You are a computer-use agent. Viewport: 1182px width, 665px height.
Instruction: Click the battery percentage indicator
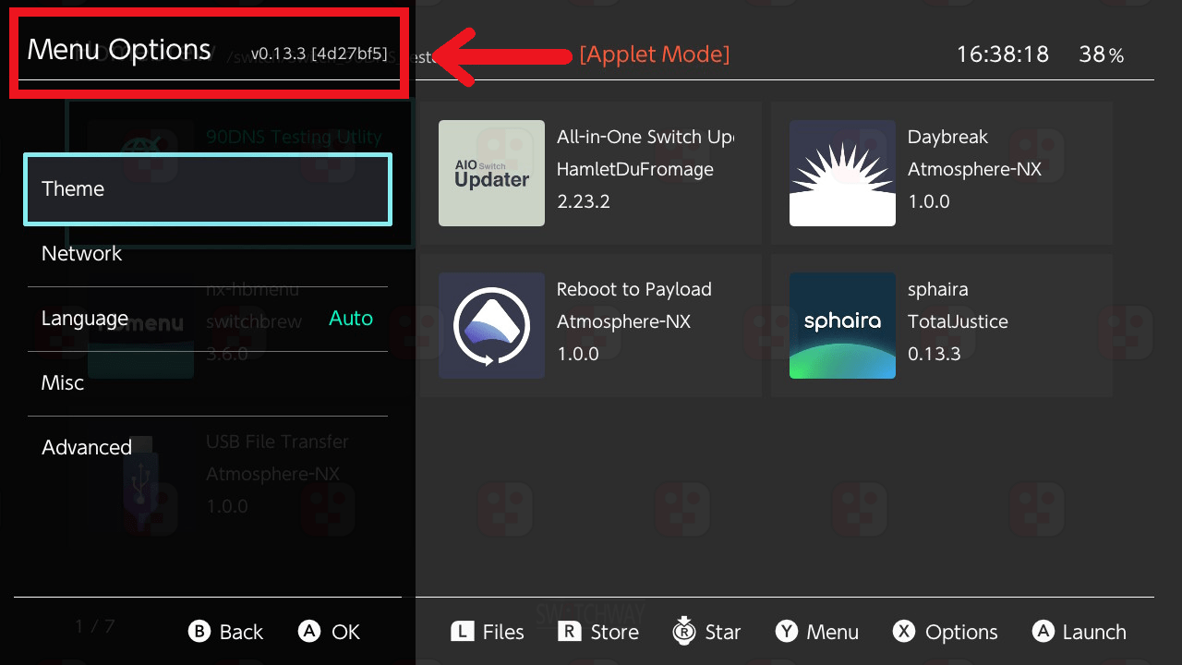(x=1102, y=54)
